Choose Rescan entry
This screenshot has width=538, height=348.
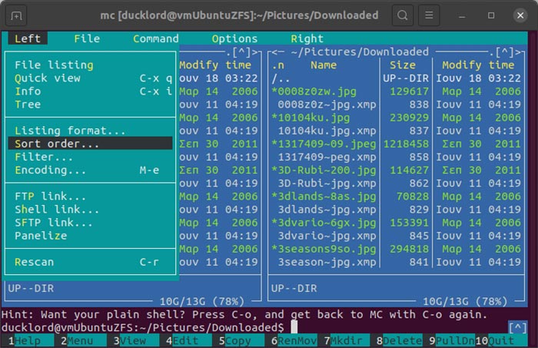click(x=90, y=262)
